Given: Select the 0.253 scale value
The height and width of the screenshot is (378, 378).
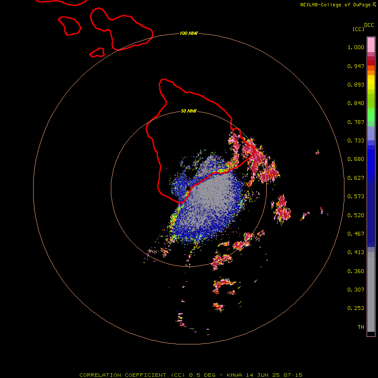Looking at the screenshot, I should [x=356, y=308].
